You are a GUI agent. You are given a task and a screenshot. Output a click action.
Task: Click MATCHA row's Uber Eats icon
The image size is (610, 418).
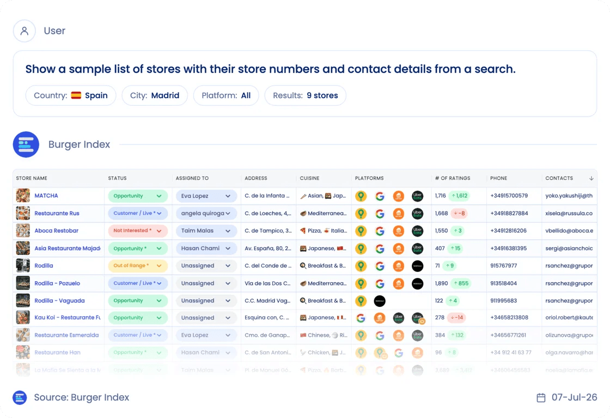click(x=417, y=196)
